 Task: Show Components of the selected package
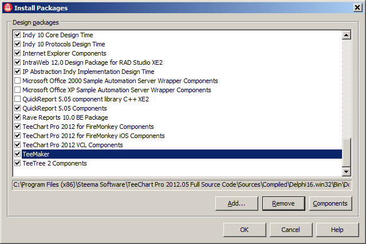(x=330, y=203)
